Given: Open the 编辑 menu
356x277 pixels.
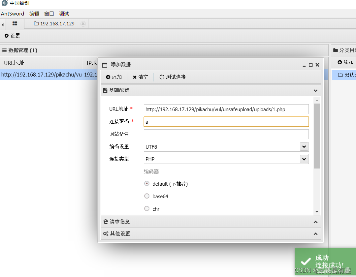Looking at the screenshot, I should 34,14.
